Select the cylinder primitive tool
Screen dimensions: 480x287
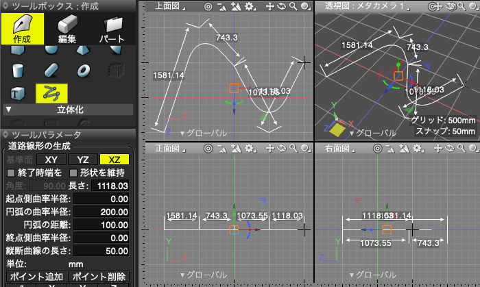[x=19, y=71]
